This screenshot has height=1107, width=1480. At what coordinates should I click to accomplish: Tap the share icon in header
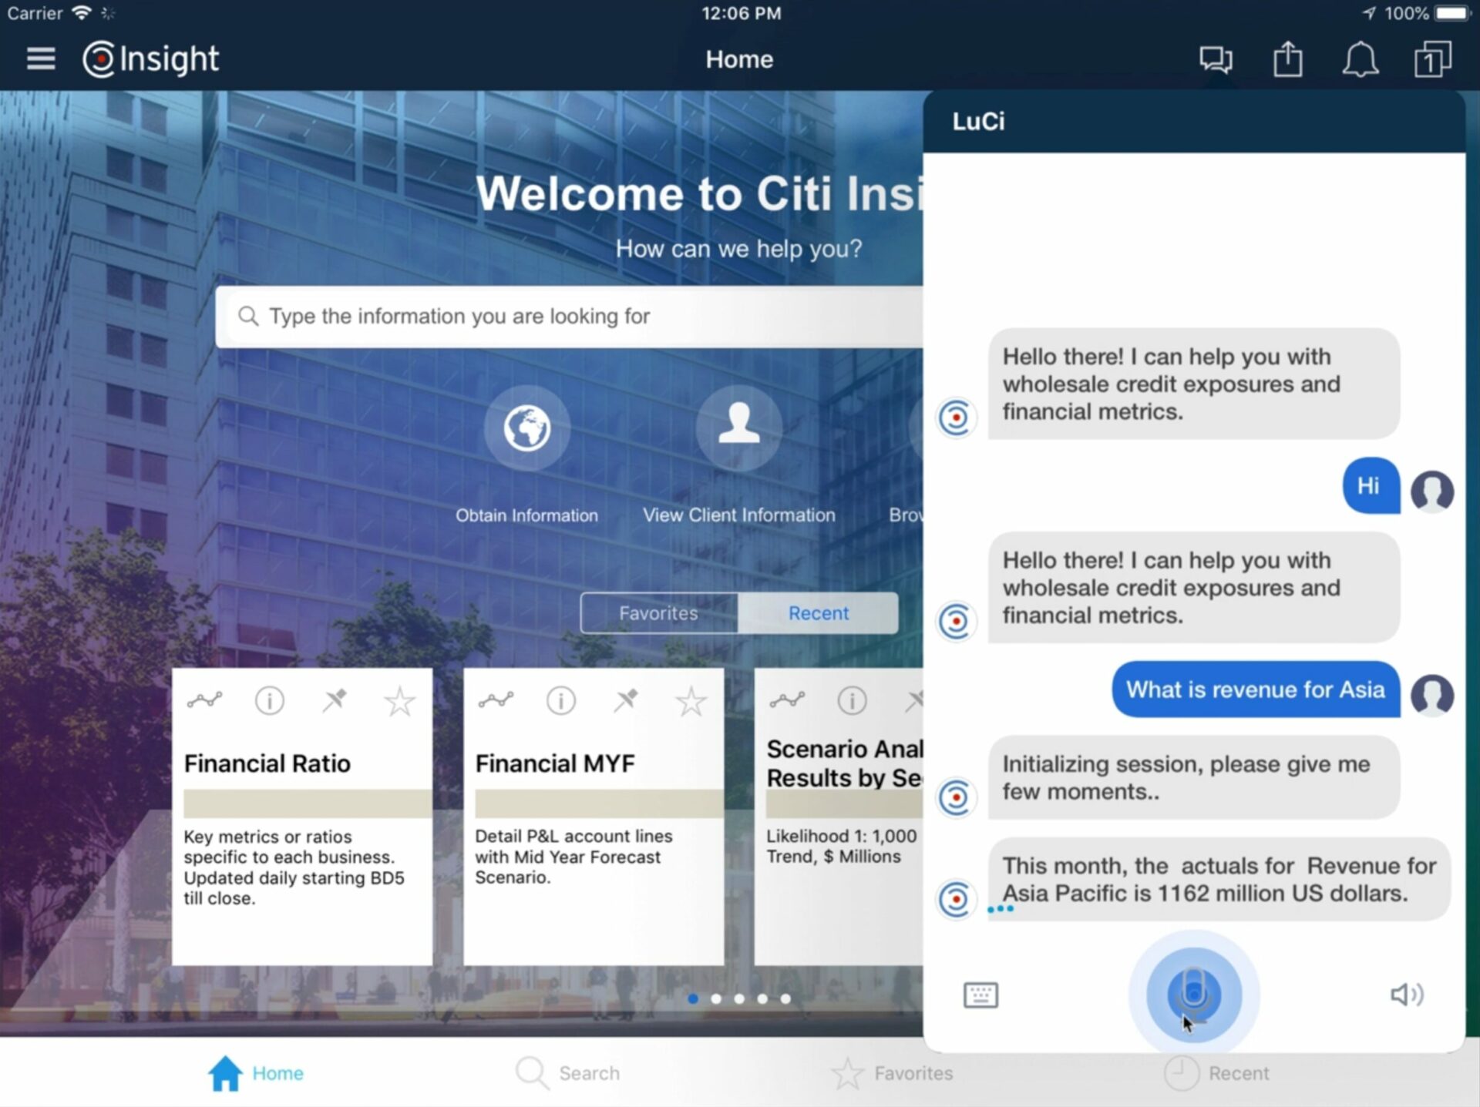pos(1287,59)
